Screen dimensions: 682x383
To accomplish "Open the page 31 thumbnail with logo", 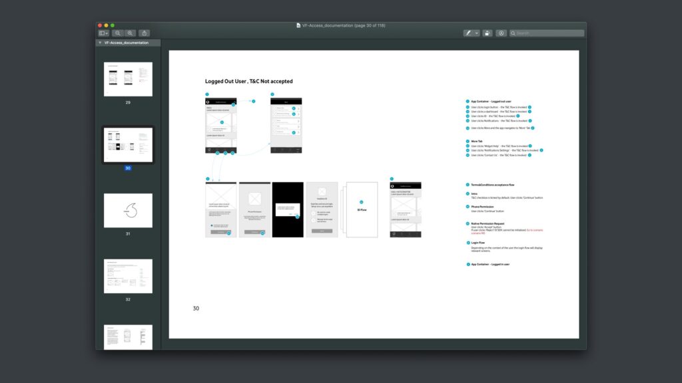I will coord(128,210).
